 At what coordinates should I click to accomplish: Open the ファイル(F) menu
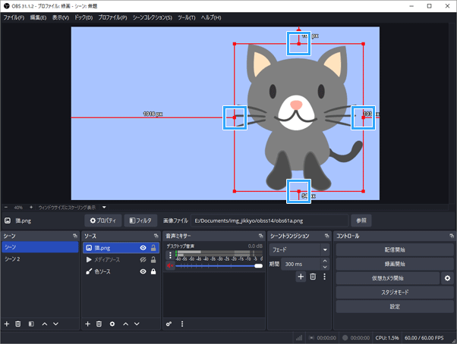[x=14, y=17]
